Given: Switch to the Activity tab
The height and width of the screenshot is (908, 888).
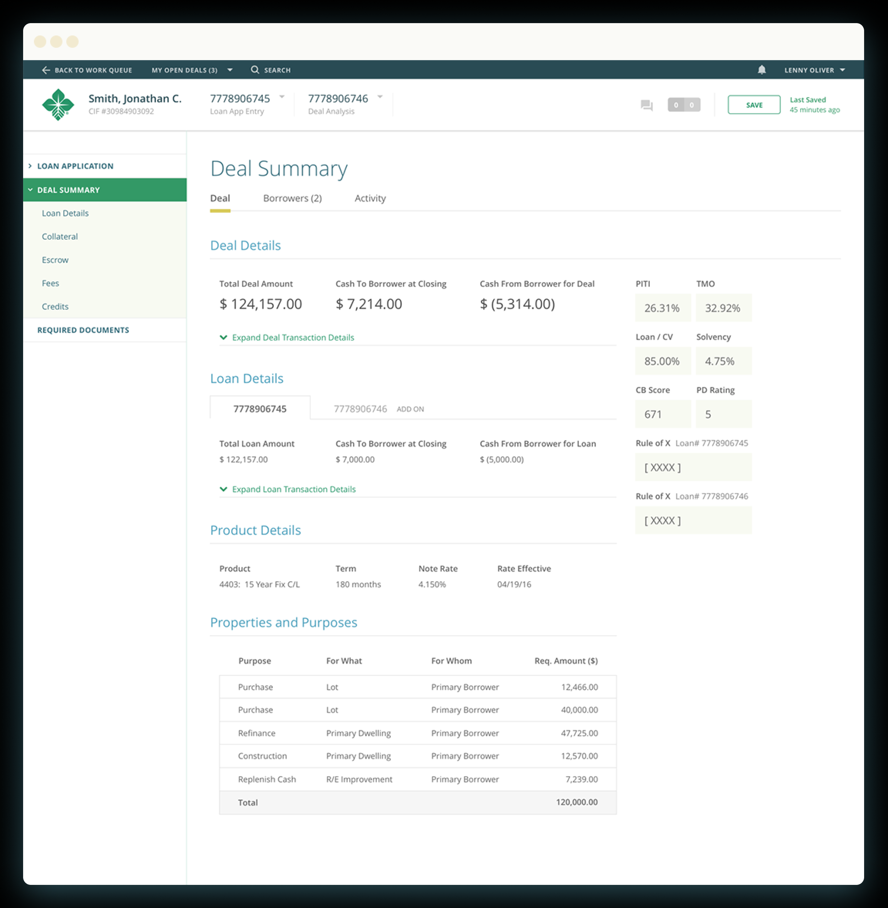Looking at the screenshot, I should coord(370,198).
